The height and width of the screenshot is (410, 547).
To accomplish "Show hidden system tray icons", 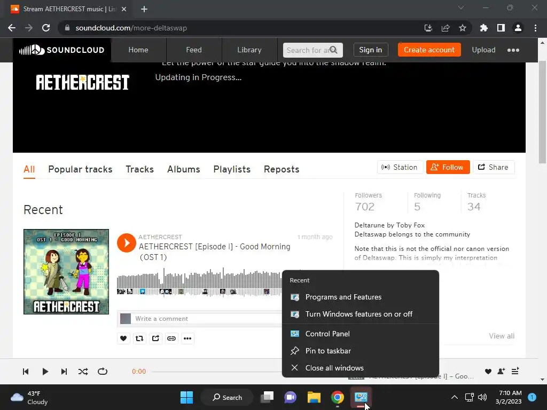I will coord(454,397).
